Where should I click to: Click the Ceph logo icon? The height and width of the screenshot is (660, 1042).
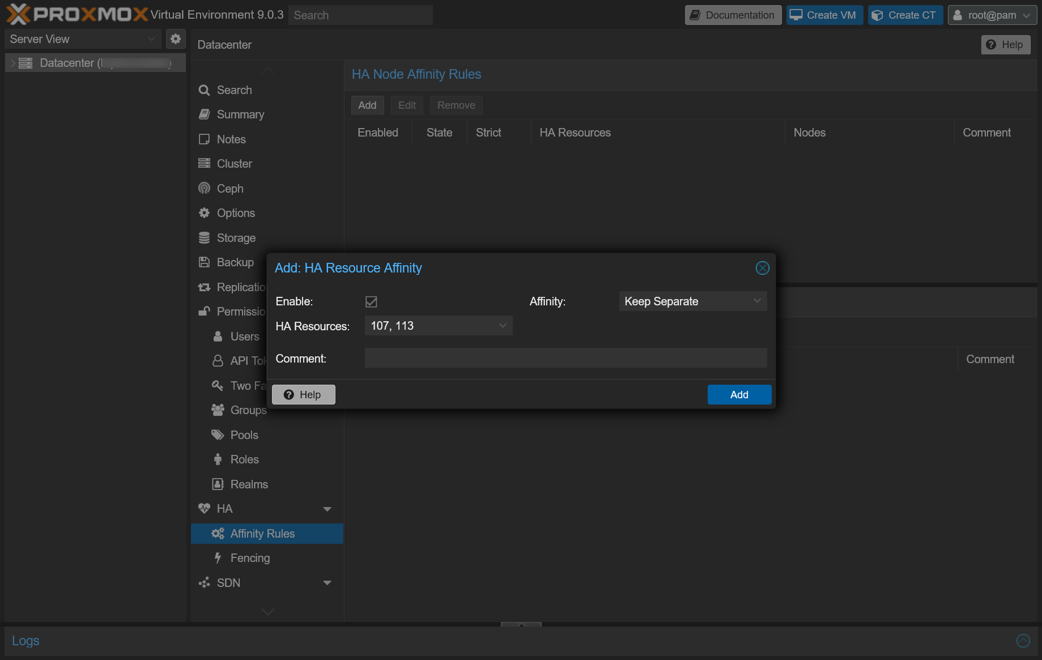(x=204, y=189)
